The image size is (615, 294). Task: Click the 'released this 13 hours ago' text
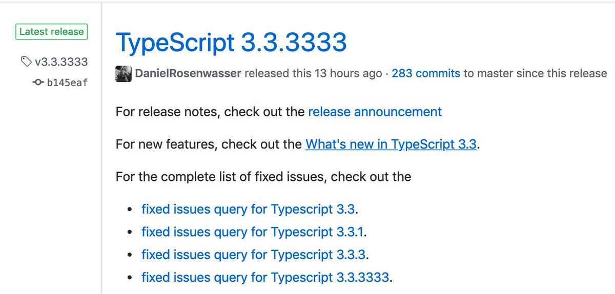(x=313, y=74)
